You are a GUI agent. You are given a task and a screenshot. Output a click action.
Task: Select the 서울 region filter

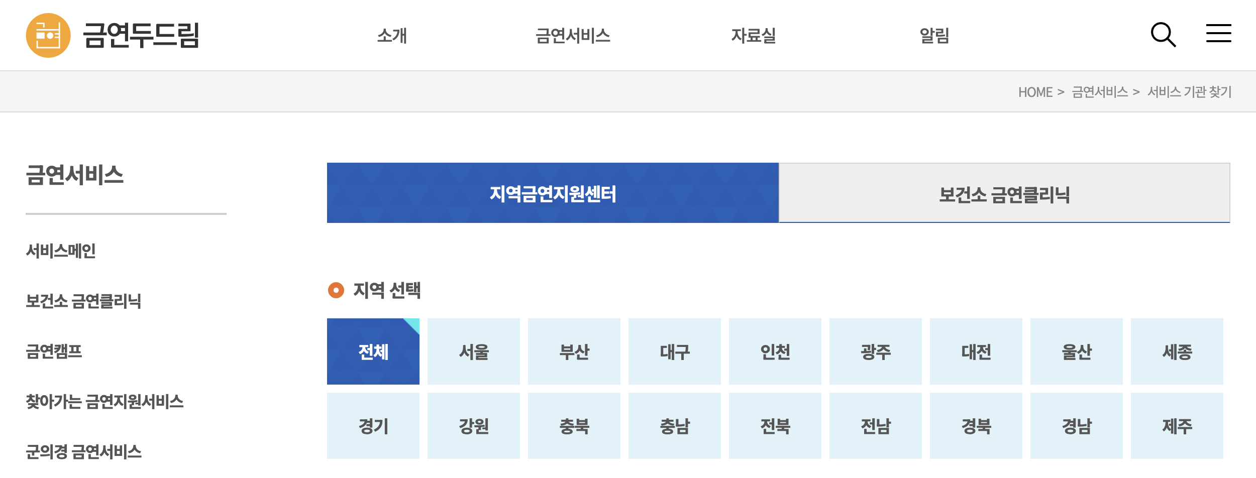coord(474,352)
